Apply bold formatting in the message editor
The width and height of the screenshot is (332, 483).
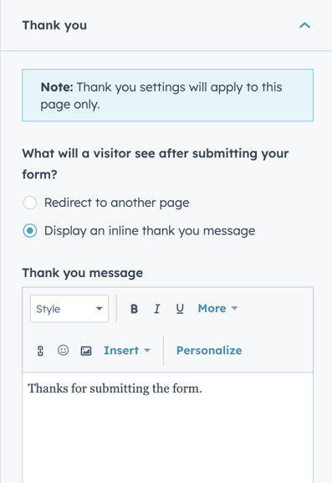pos(134,309)
